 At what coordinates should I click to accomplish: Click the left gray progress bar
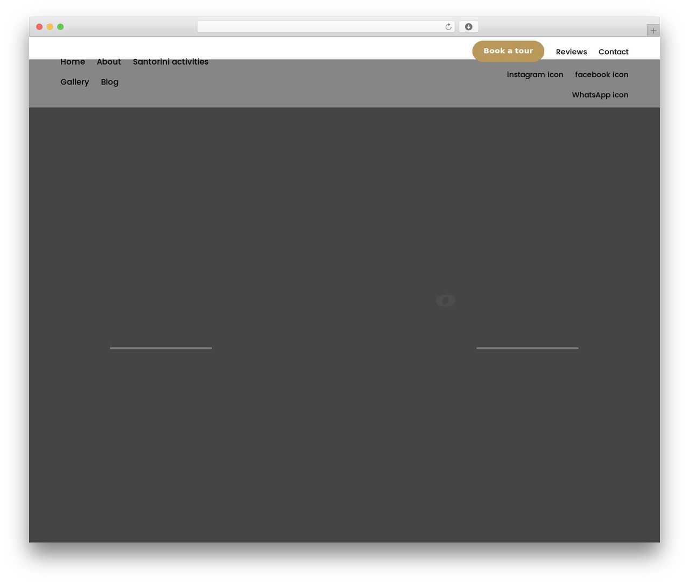[x=161, y=348]
